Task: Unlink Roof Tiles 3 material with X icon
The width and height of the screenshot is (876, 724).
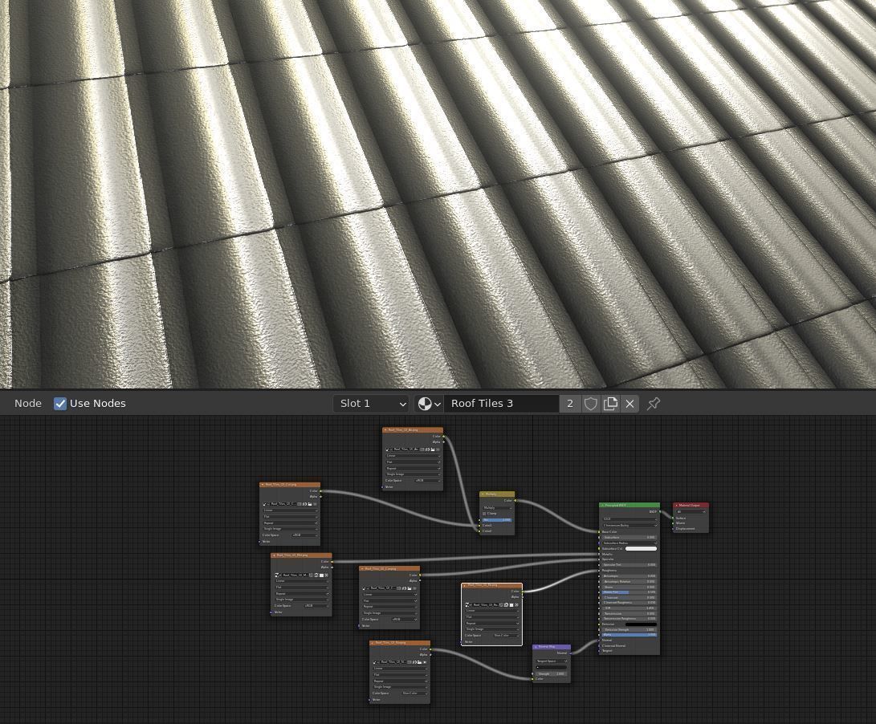Action: click(629, 404)
